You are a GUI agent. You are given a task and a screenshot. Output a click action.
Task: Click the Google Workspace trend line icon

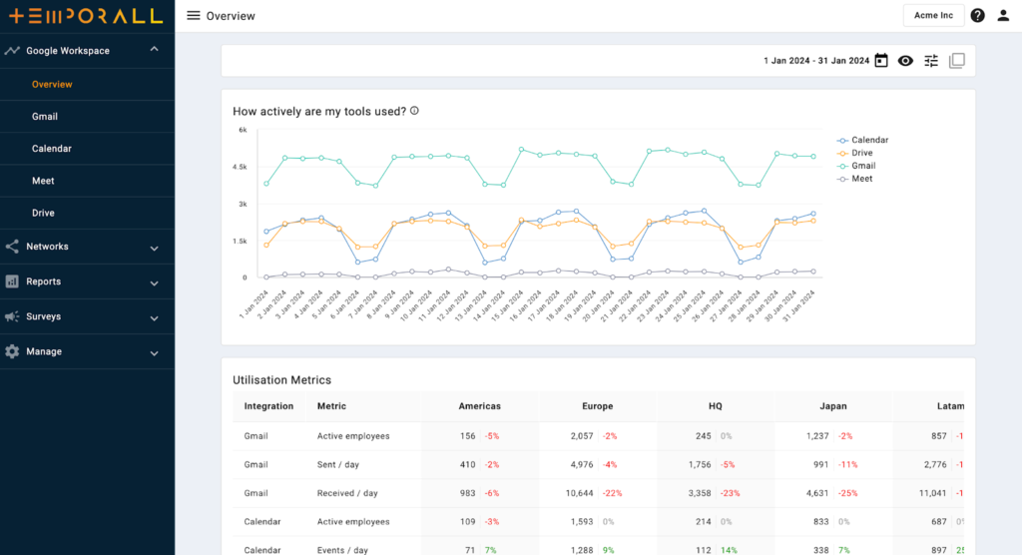(12, 50)
